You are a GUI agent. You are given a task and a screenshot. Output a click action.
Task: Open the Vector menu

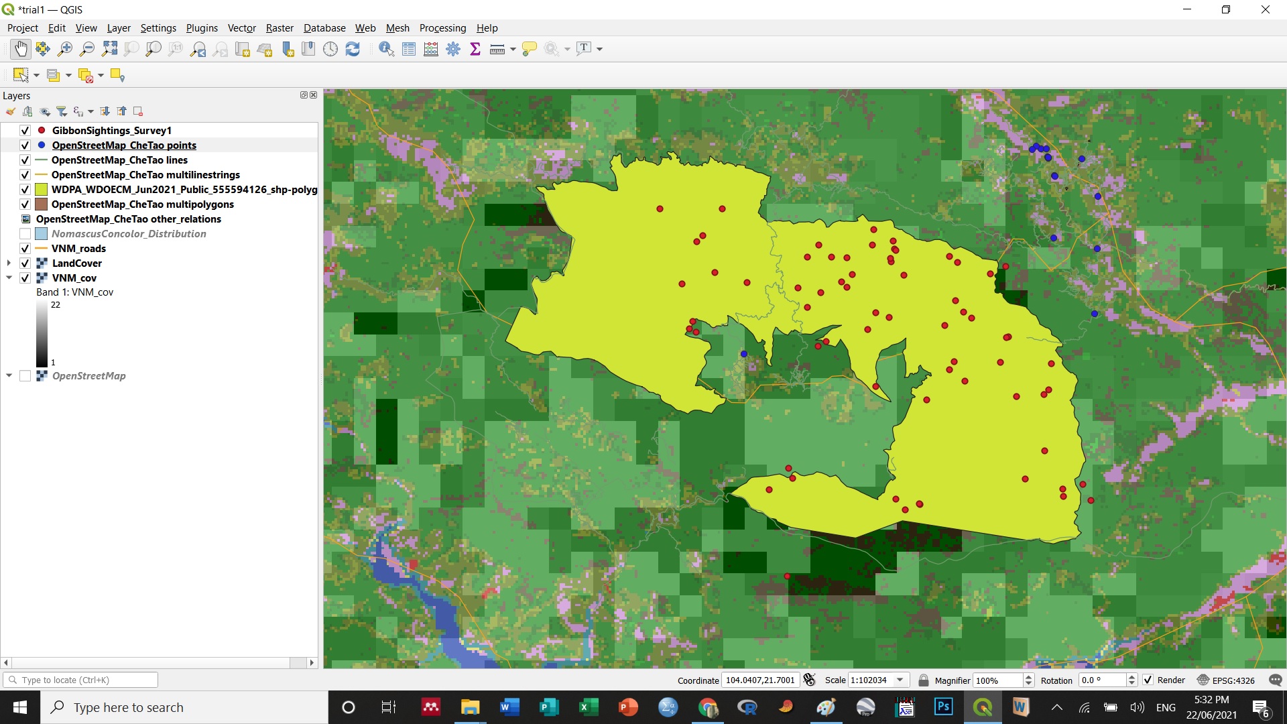click(x=241, y=28)
